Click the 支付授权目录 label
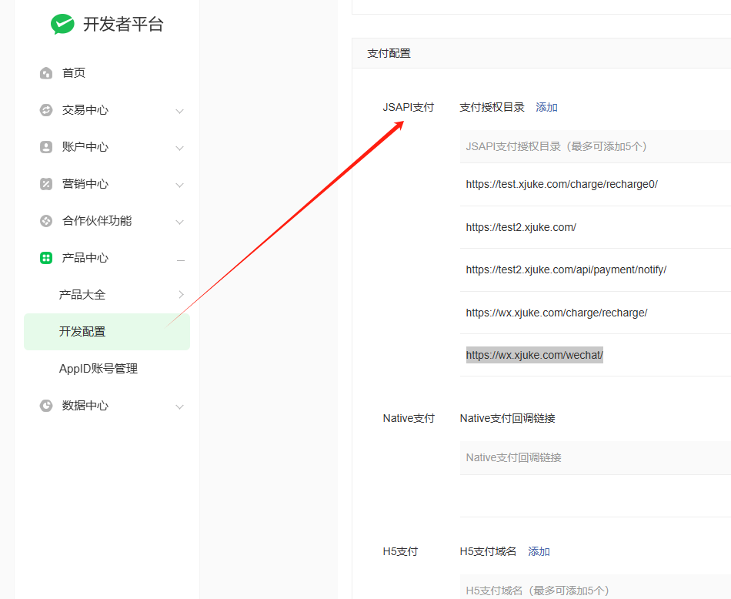Image resolution: width=731 pixels, height=599 pixels. pos(492,107)
